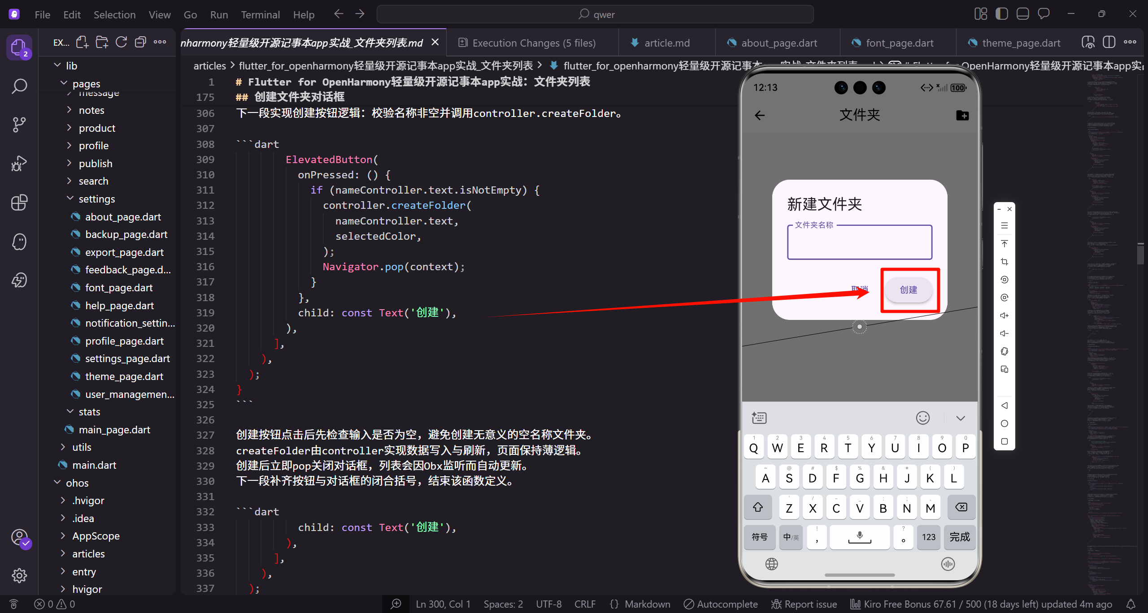
Task: Click Ln 300, Col 1 indicator
Action: coord(443,604)
